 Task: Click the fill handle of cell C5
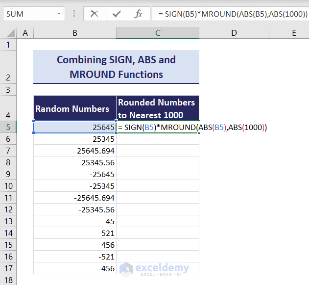[x=199, y=133]
